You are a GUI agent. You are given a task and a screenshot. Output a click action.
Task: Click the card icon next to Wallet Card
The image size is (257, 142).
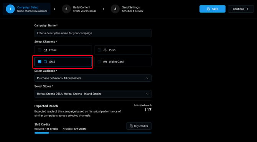(105, 62)
